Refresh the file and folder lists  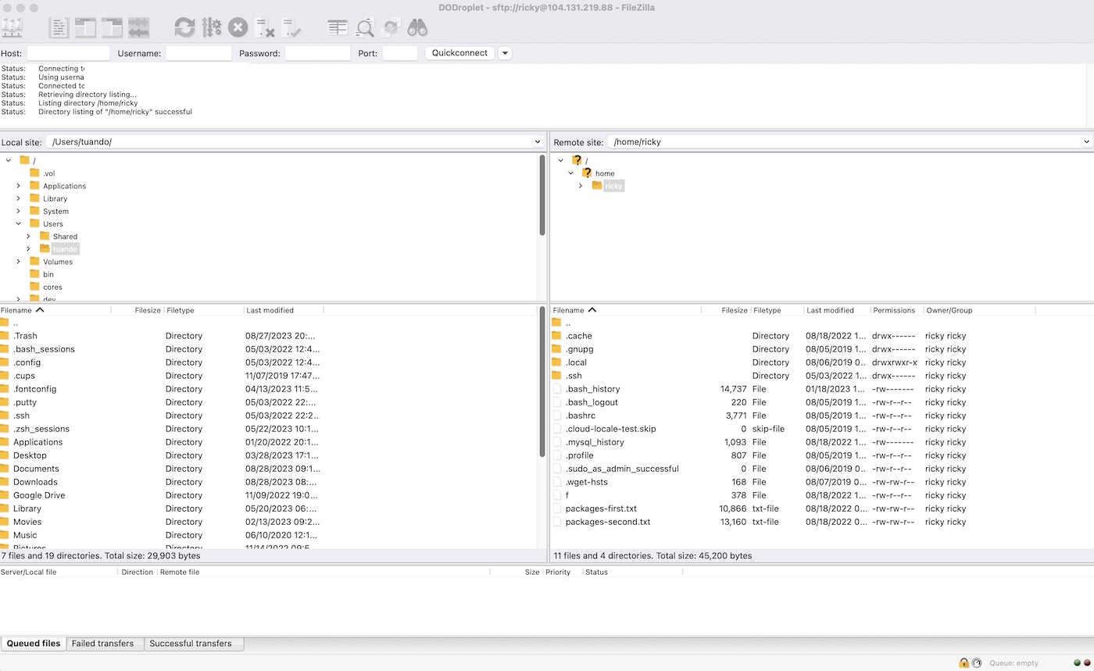(184, 28)
